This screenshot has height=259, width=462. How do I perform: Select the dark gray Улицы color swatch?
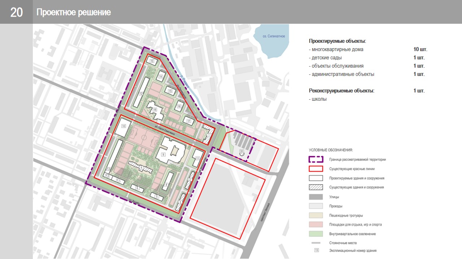pos(316,197)
